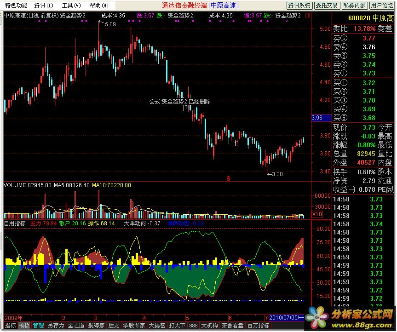Viewport: 397px width, 332px height.
Task: Click the X10 volume multiplier box
Action: click(x=317, y=214)
